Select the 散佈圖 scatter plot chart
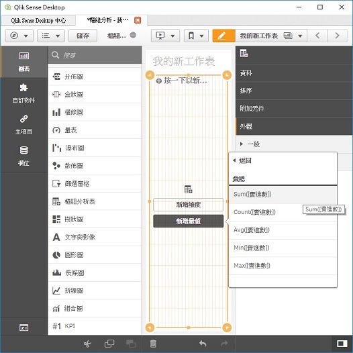The height and width of the screenshot is (353, 353). click(x=95, y=166)
